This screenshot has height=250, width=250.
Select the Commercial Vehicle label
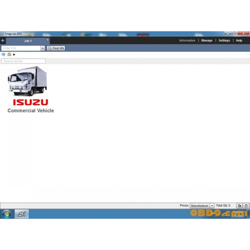pos(31,111)
